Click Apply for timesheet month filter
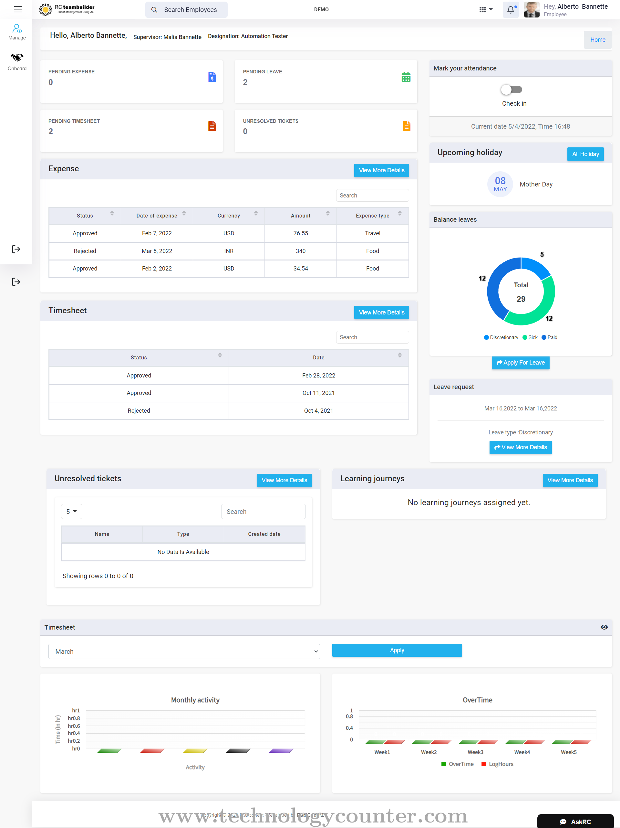 click(x=397, y=650)
